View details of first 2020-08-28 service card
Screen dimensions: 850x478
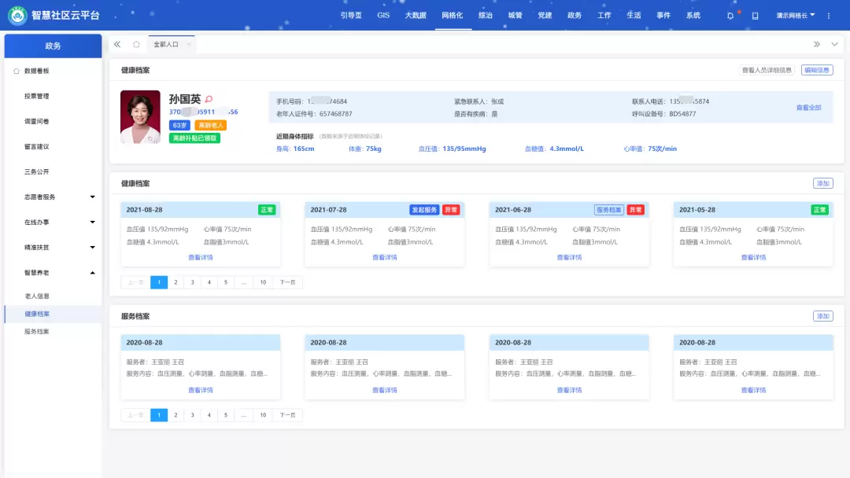(201, 390)
